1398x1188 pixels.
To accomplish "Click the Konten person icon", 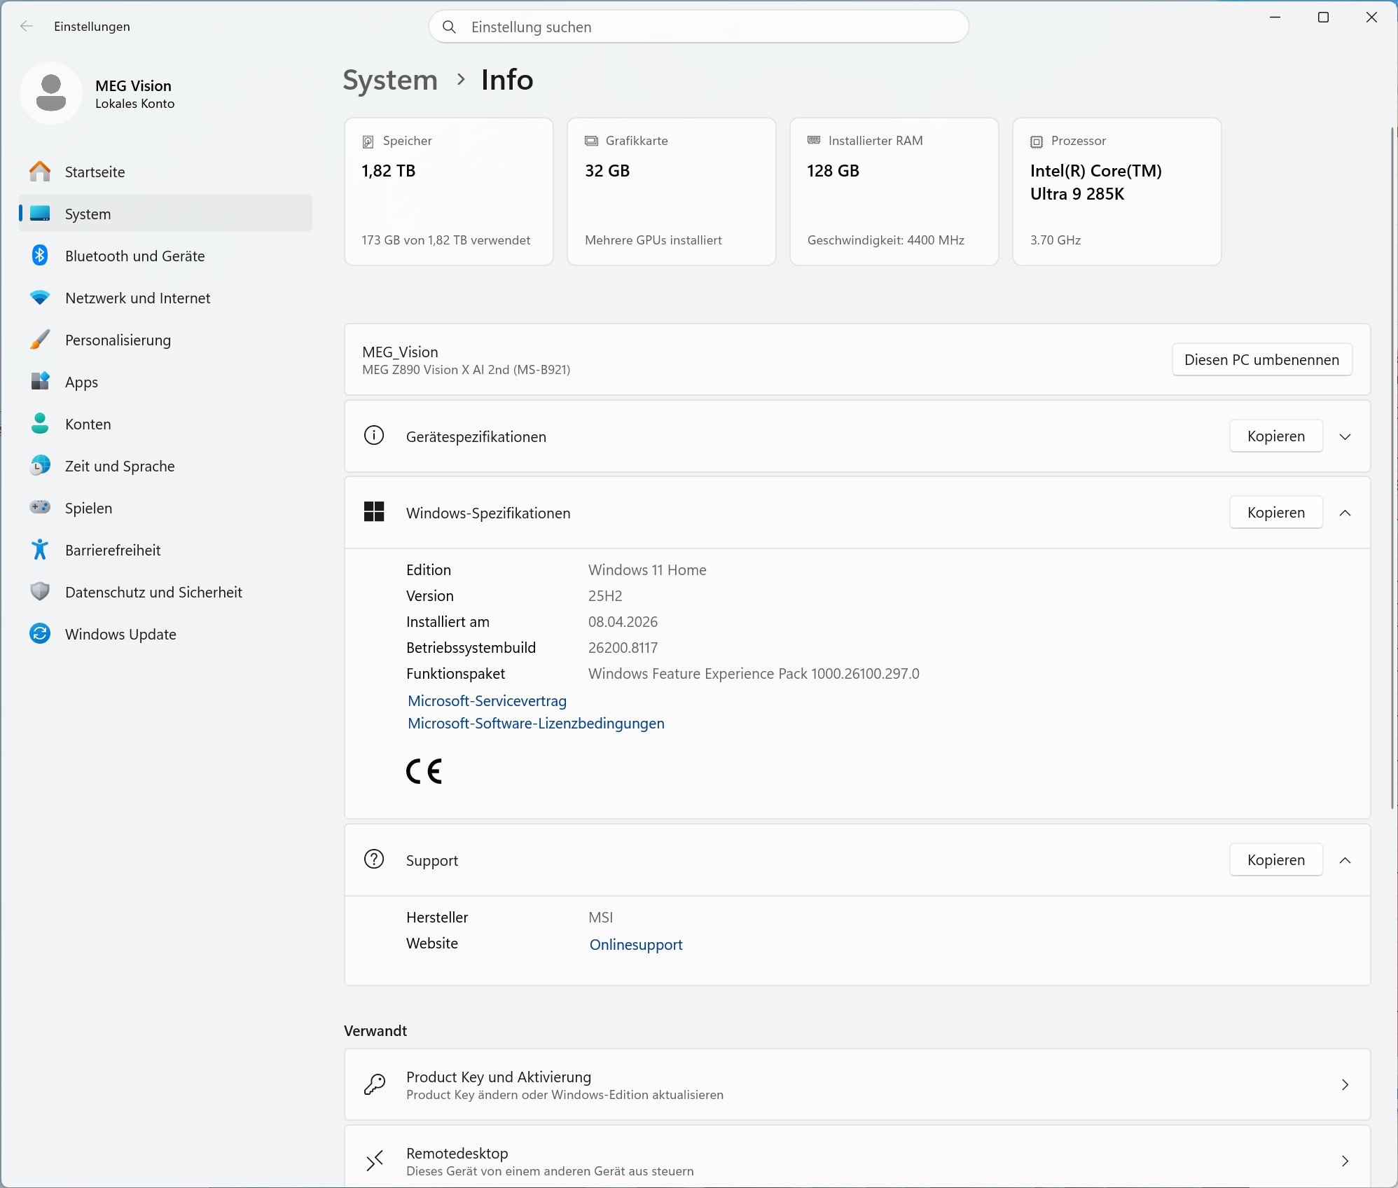I will click(40, 424).
